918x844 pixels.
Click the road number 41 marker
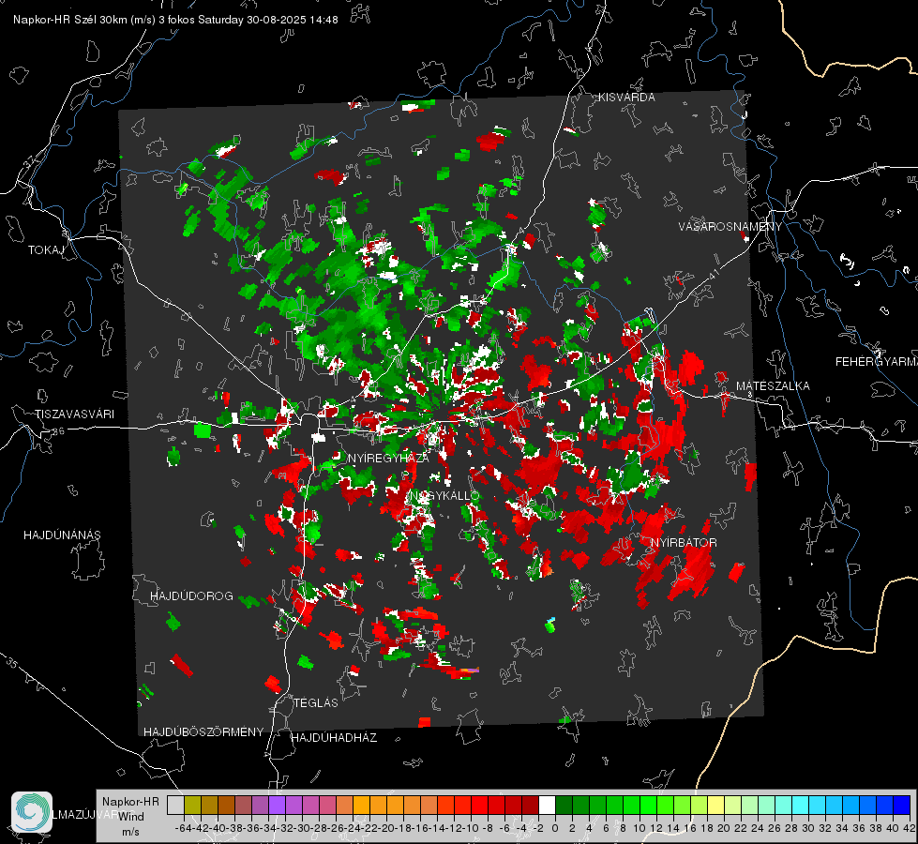[714, 274]
